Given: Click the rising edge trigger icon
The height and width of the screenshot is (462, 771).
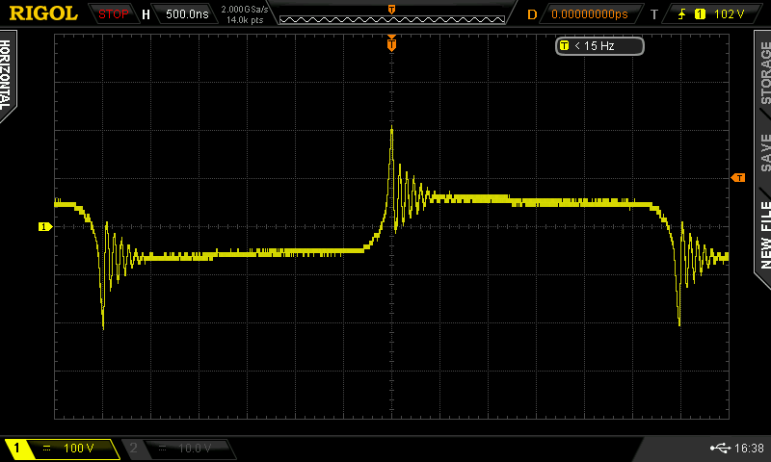Looking at the screenshot, I should pos(683,14).
